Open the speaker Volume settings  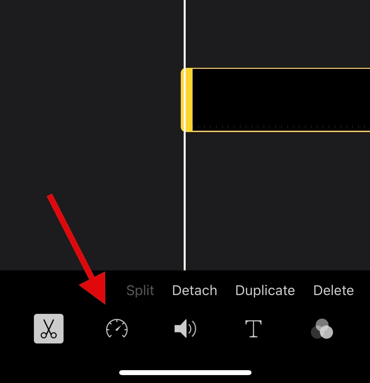click(x=185, y=329)
